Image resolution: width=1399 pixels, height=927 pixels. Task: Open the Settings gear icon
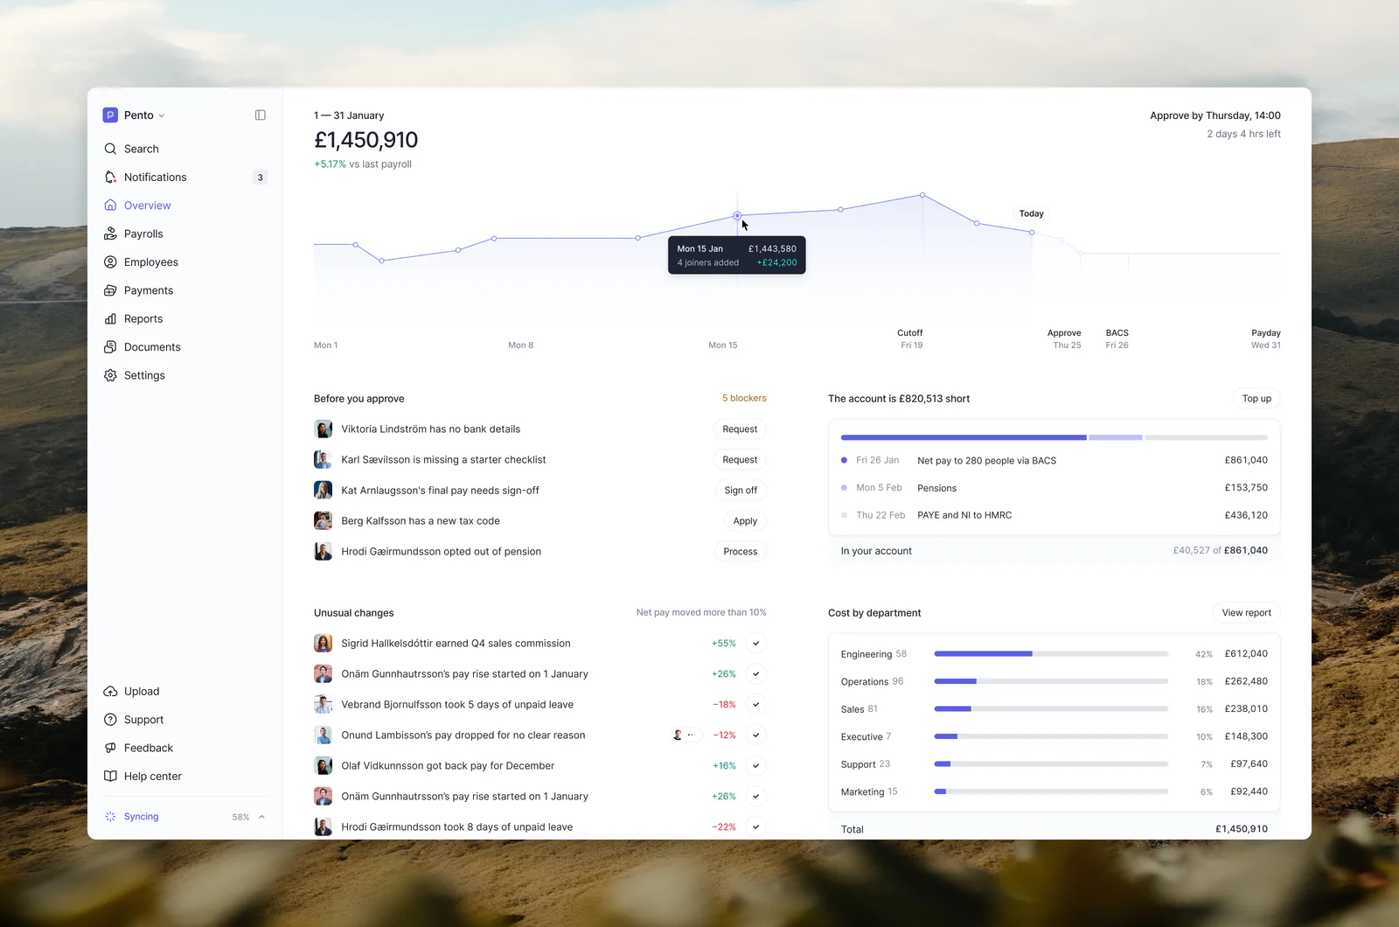coord(110,375)
